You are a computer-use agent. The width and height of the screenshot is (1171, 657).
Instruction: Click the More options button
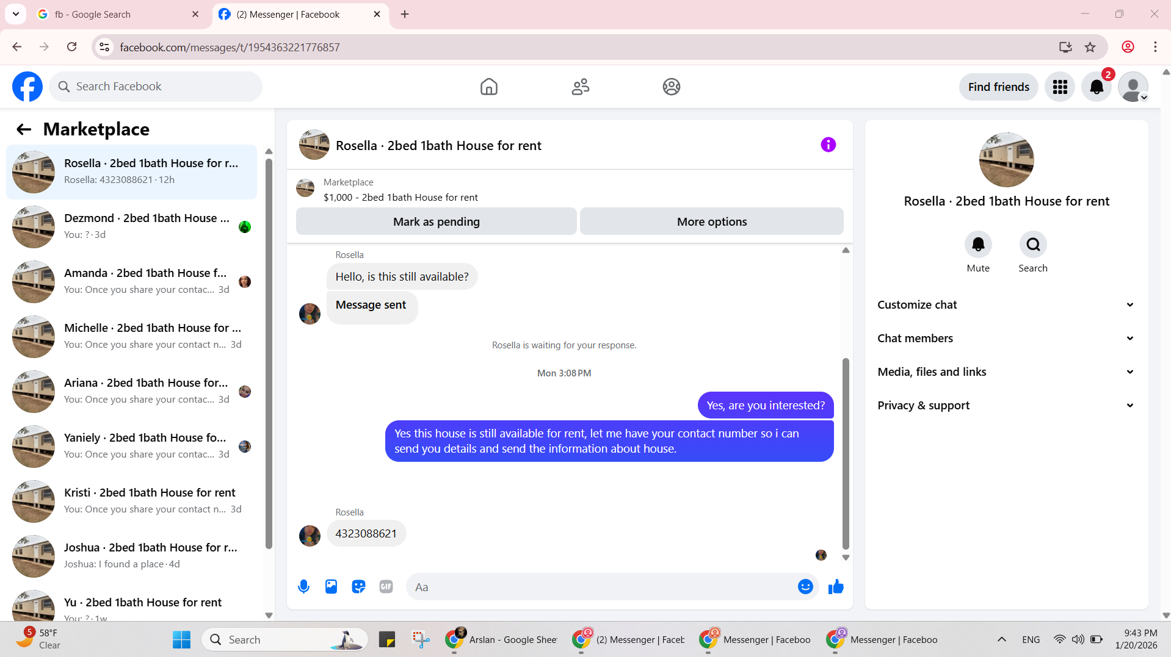click(x=711, y=221)
